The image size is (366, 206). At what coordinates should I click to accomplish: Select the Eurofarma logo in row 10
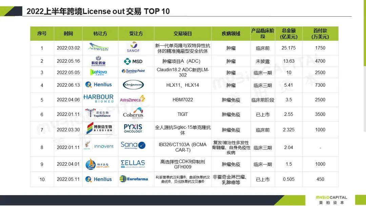click(134, 179)
